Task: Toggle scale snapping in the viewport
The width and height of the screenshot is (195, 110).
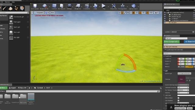Action: point(147,13)
